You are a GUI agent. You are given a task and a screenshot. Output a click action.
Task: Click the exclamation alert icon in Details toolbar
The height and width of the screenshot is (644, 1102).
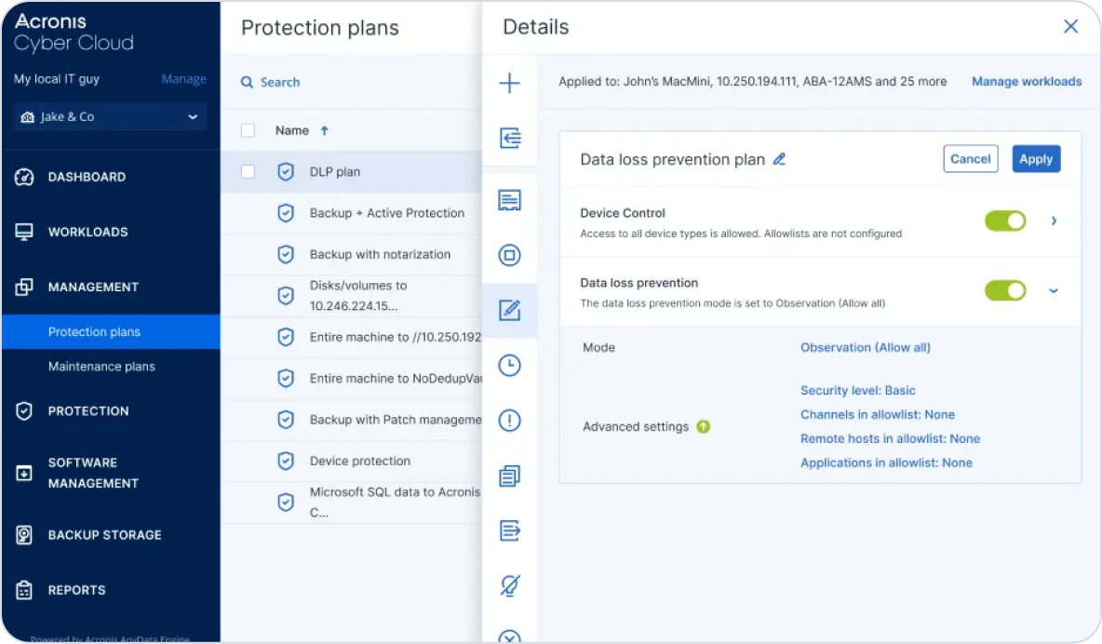(x=509, y=421)
